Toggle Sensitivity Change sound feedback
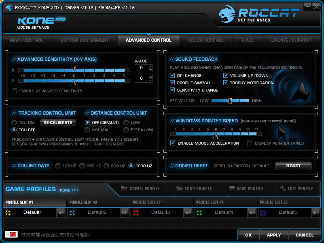This screenshot has width=324, height=243. 172,90
